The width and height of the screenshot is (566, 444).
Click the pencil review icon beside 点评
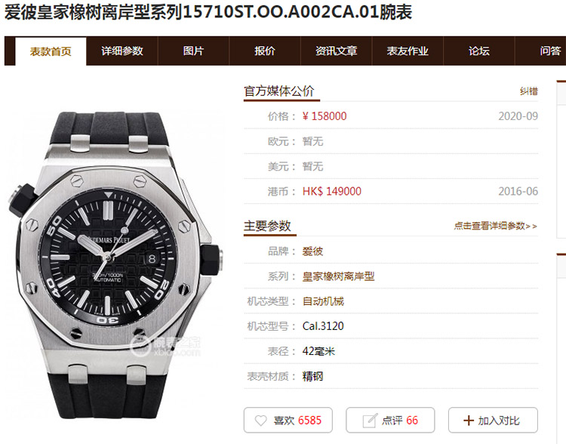coord(370,420)
